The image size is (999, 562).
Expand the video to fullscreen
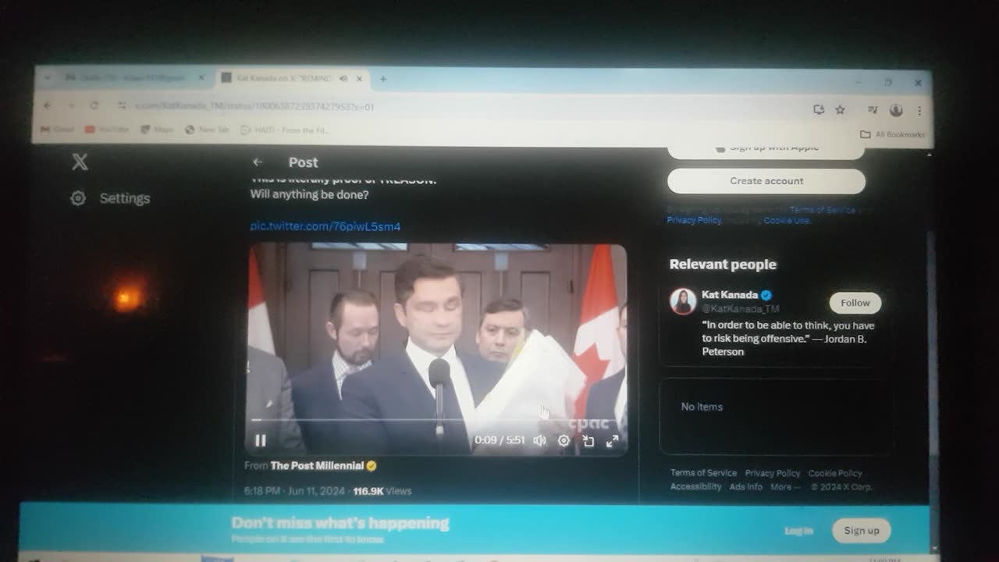tap(613, 441)
